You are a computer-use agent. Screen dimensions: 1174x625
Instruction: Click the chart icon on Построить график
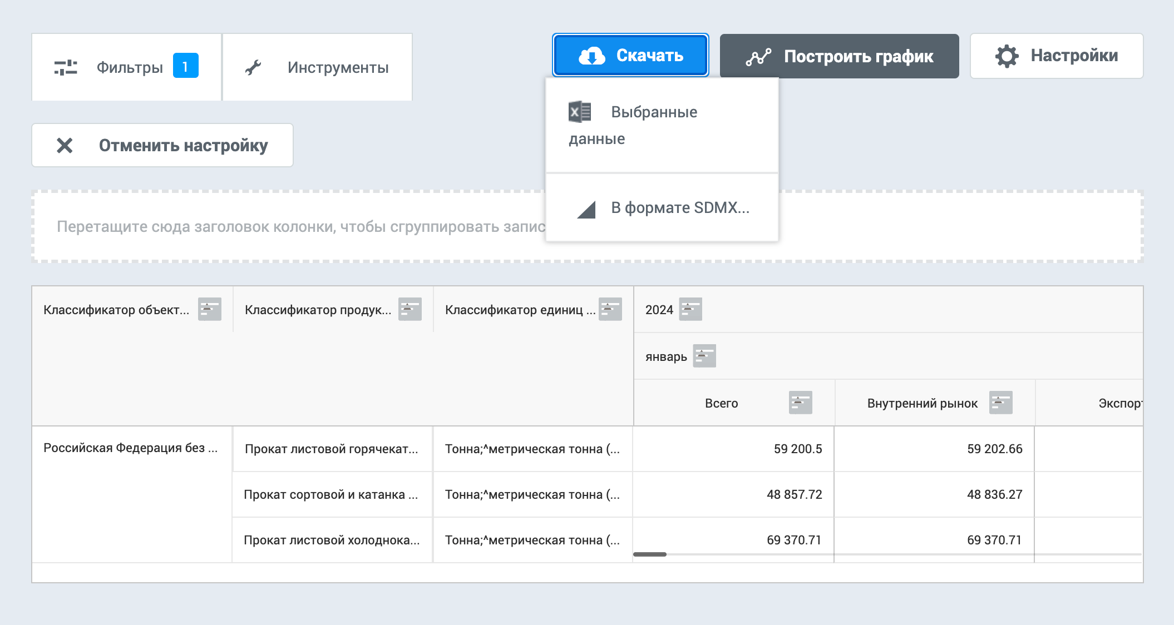(758, 56)
